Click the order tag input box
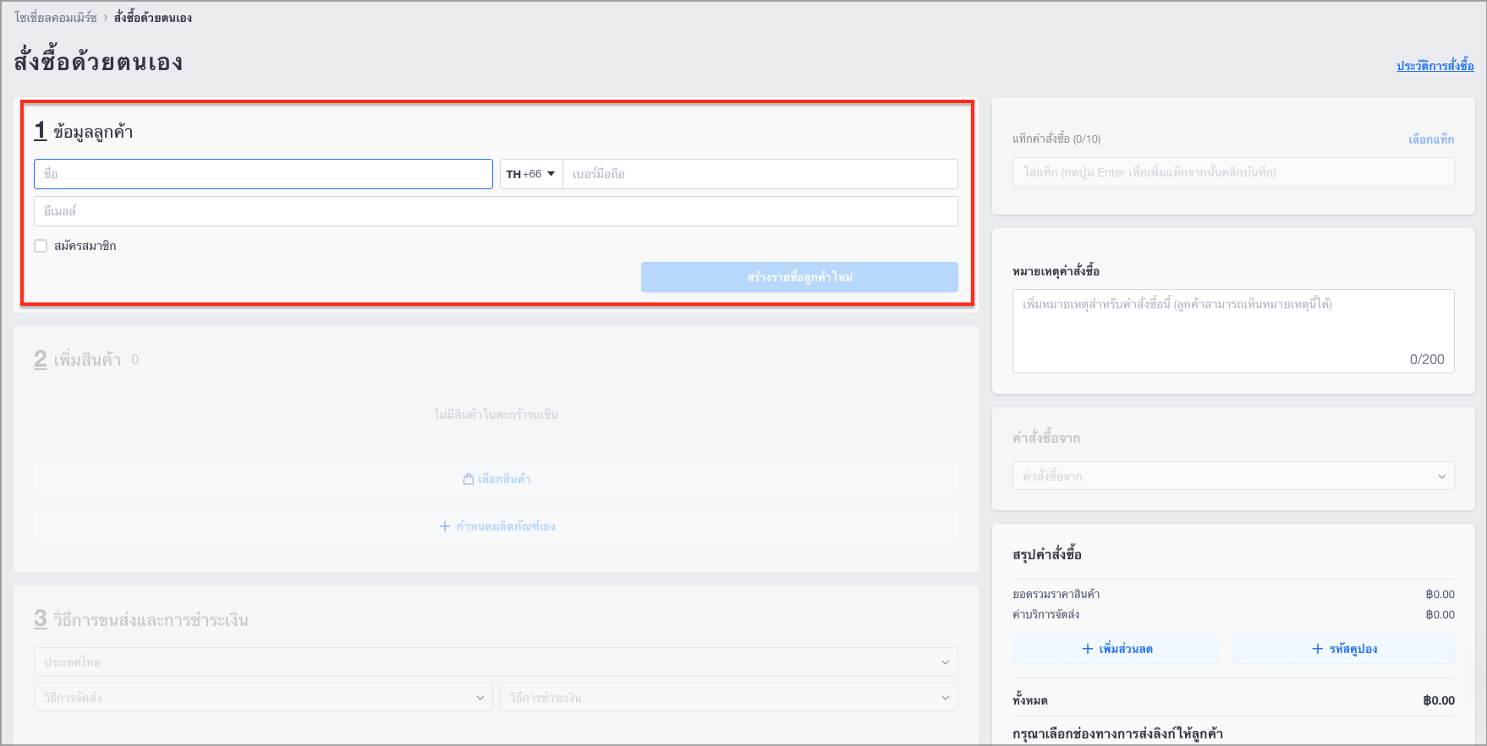Image resolution: width=1487 pixels, height=746 pixels. click(x=1233, y=172)
